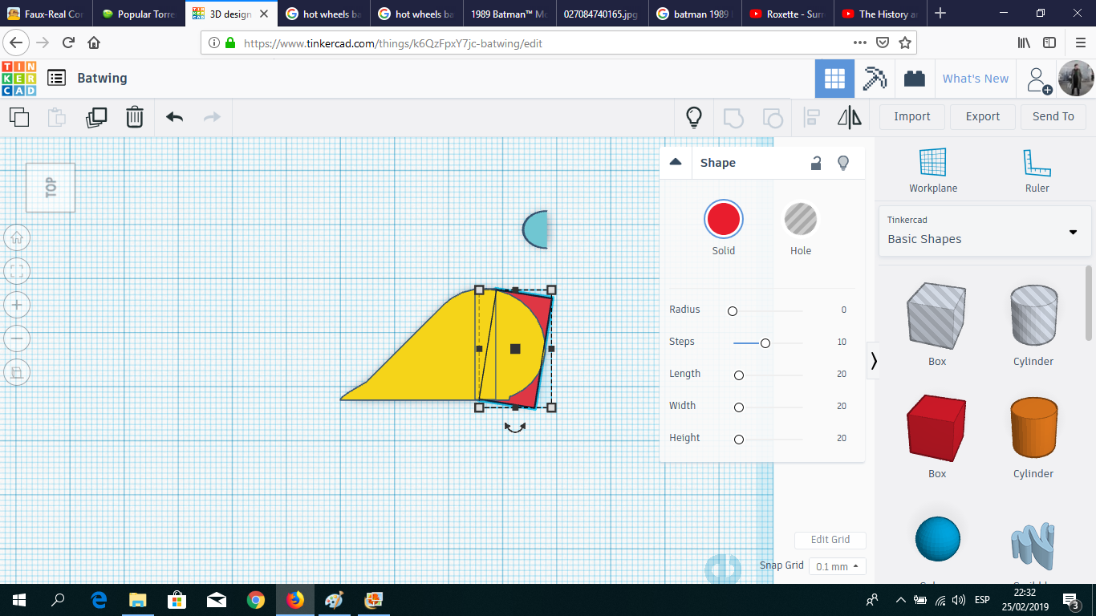Click the Tinkercad logo
Screen dimensions: 1096x616
click(19, 78)
